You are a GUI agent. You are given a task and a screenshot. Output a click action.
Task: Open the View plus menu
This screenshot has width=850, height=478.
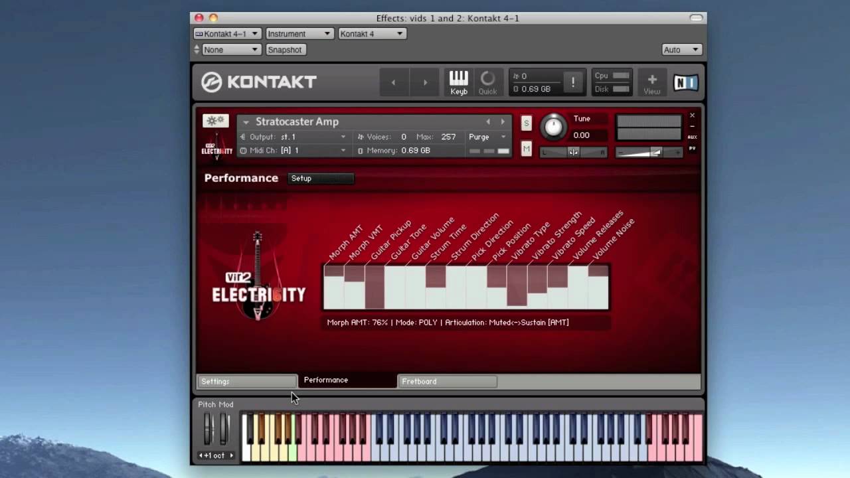(x=652, y=83)
